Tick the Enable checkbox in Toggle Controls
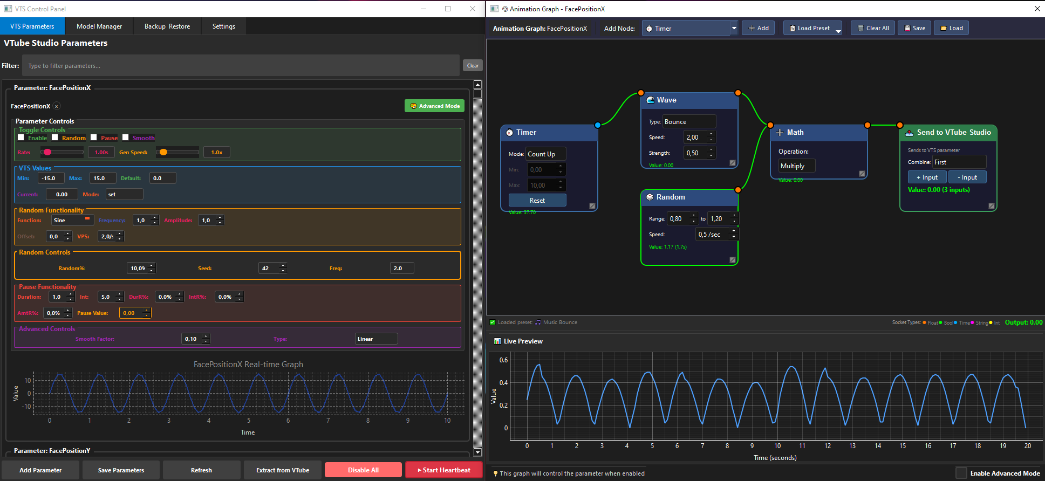The height and width of the screenshot is (481, 1045). click(21, 138)
